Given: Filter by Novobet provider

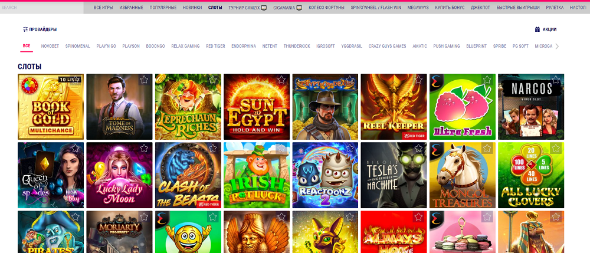Looking at the screenshot, I should click(50, 46).
